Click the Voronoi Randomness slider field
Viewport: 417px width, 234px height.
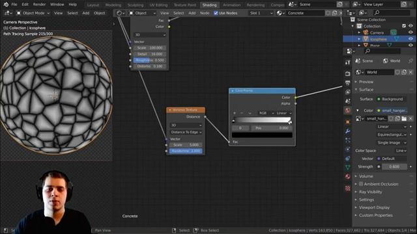pyautogui.click(x=186, y=151)
